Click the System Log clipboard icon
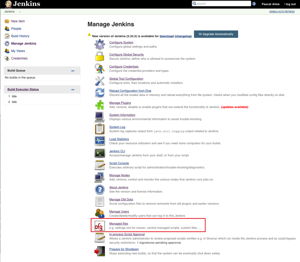This screenshot has height=262, width=300. click(x=100, y=129)
